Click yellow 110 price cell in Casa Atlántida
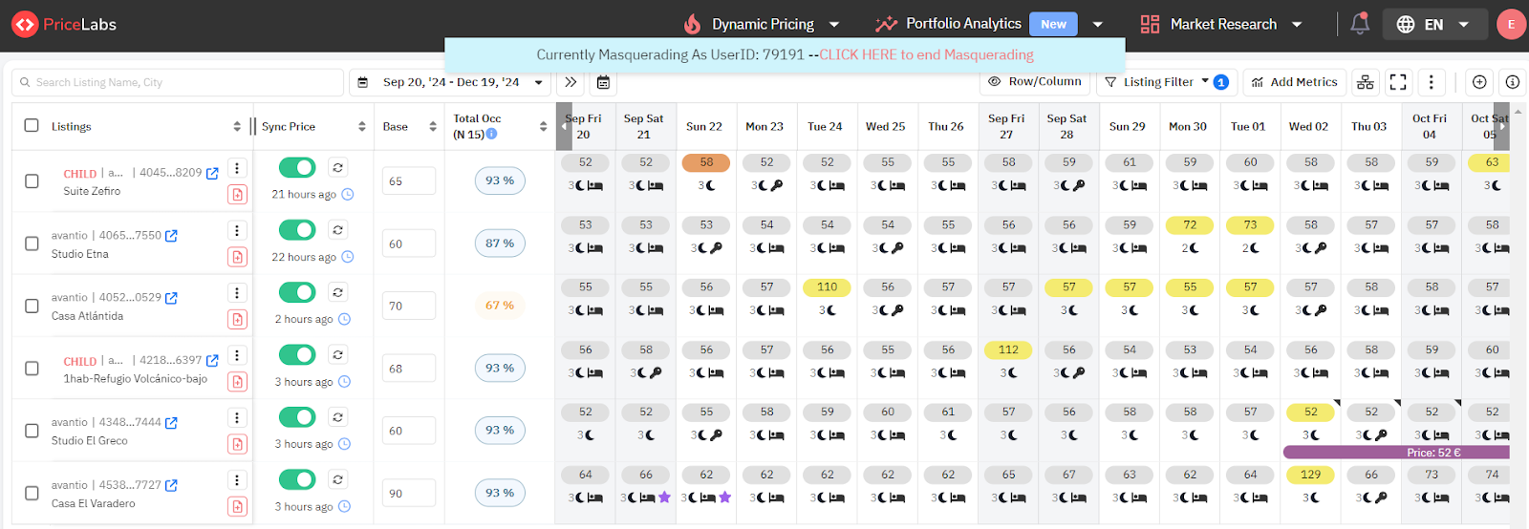The width and height of the screenshot is (1529, 529). (828, 286)
